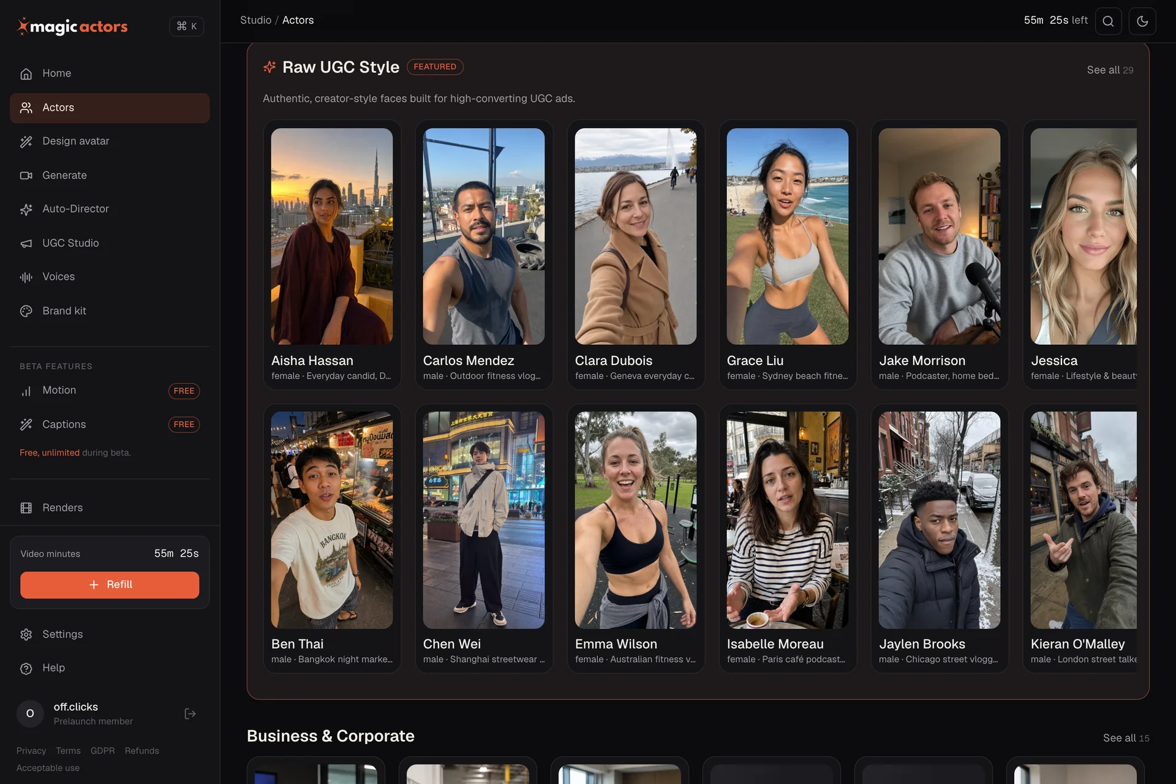
Task: Open the command K shortcut button
Action: coord(186,26)
